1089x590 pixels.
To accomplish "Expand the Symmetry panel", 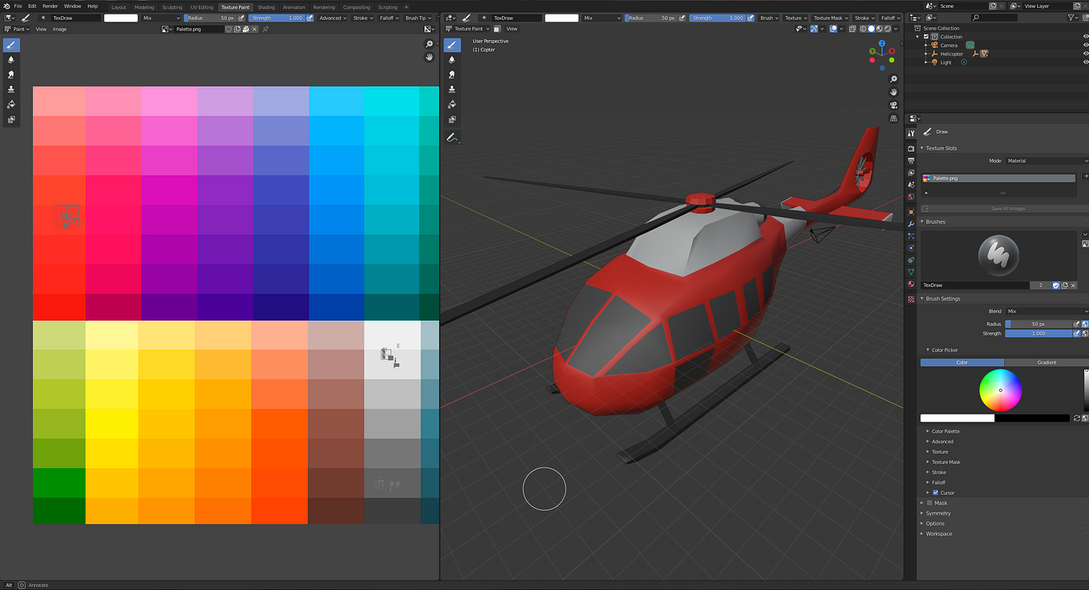I will [x=937, y=513].
